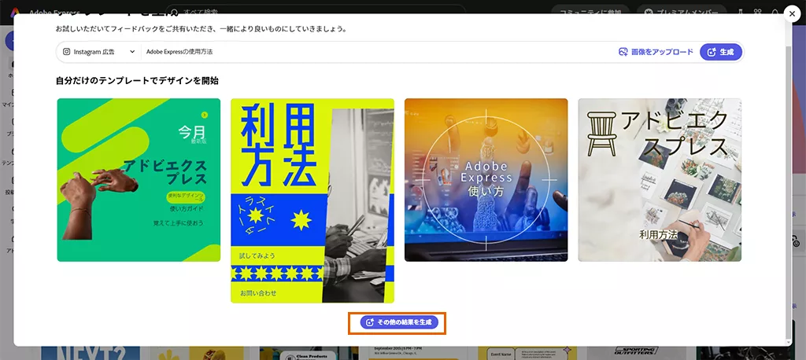Open the Instagram 広告 format dropdown

point(98,52)
